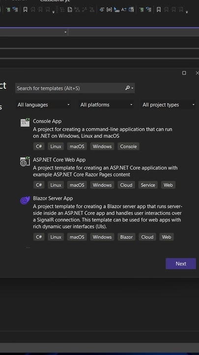
Task: Click the rightmost bookmark toolbar icon
Action: [x=181, y=9]
